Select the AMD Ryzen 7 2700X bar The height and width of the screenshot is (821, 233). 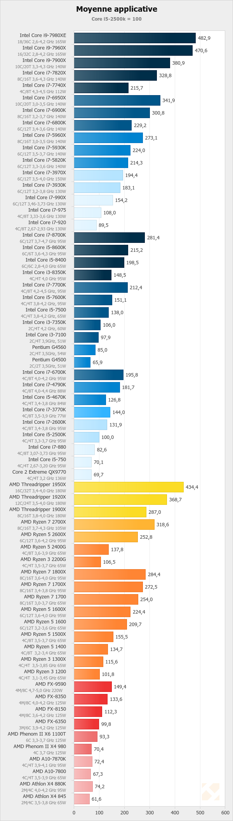coord(114,524)
